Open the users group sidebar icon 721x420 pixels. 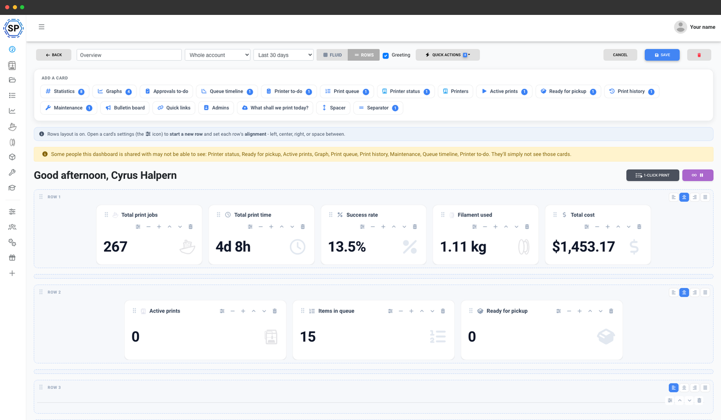[x=12, y=227]
